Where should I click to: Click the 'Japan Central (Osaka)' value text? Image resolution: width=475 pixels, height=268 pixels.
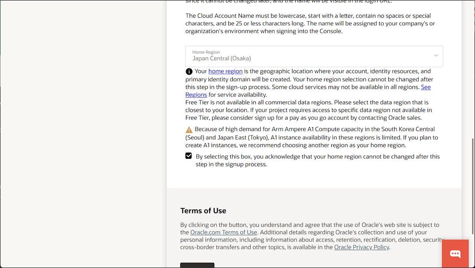[222, 59]
